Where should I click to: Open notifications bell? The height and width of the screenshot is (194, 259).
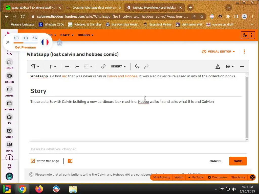(x=9, y=167)
